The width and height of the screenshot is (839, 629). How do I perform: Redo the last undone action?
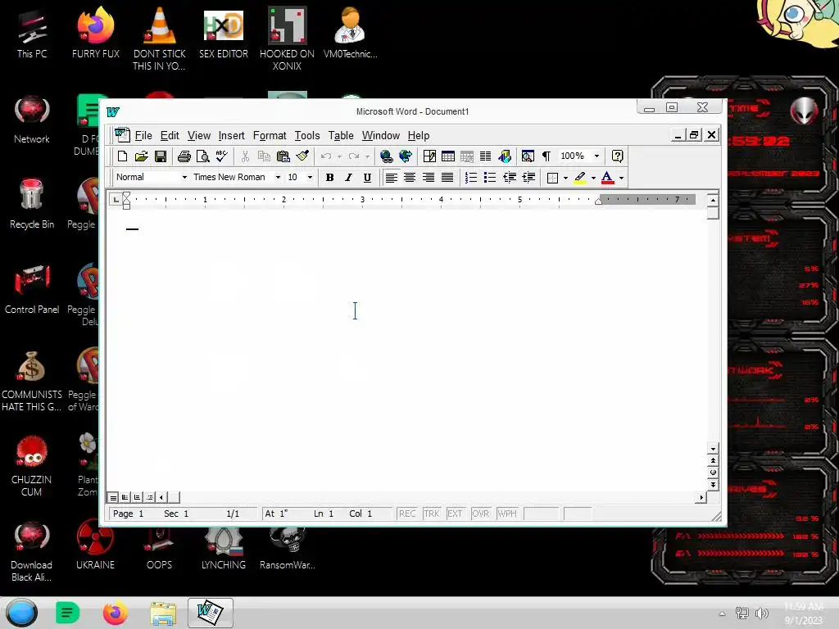coord(354,156)
